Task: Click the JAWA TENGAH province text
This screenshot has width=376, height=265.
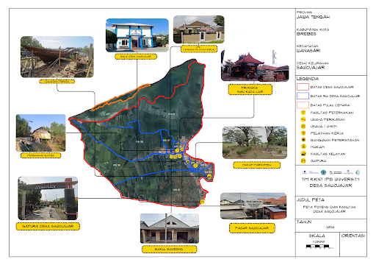Action: (x=313, y=17)
